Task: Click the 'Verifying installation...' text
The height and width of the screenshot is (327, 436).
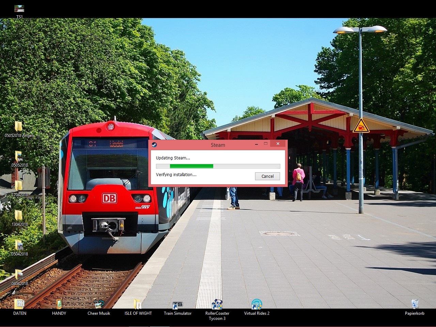Action: pyautogui.click(x=176, y=175)
